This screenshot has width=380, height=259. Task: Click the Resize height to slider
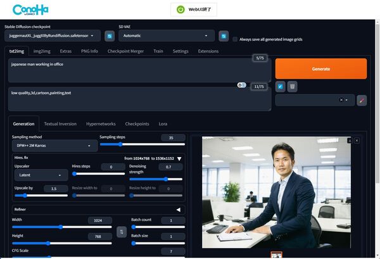(156, 196)
